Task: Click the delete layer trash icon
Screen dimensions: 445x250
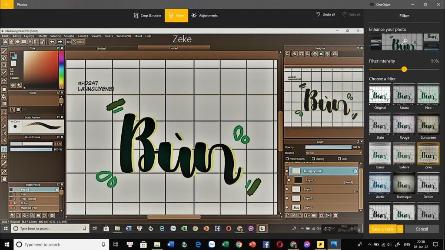Action: [335, 215]
